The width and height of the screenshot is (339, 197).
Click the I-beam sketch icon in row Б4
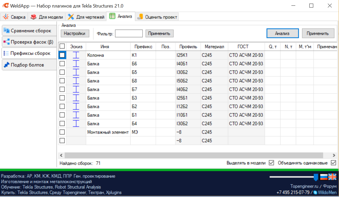(x=76, y=124)
